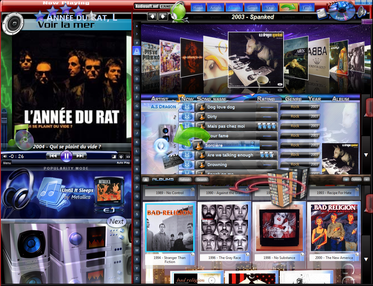Set rating stars for Mais pas chez moi
Viewport: 373px width, 286px height.
[267, 126]
